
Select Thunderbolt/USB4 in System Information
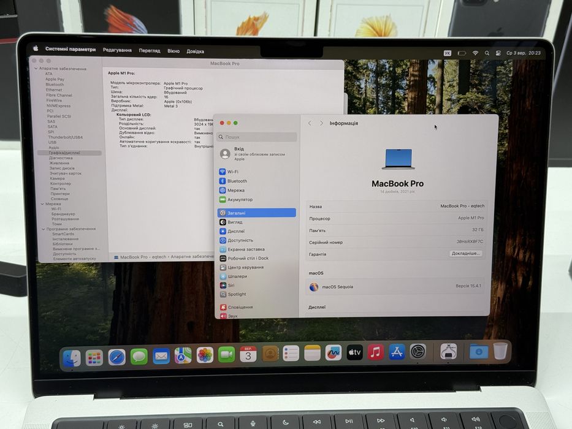click(x=66, y=137)
